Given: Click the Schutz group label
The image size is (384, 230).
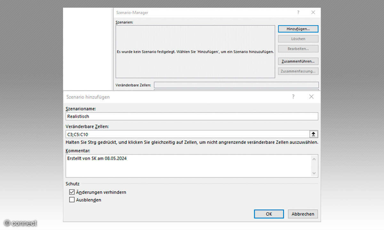Looking at the screenshot, I should point(73,184).
